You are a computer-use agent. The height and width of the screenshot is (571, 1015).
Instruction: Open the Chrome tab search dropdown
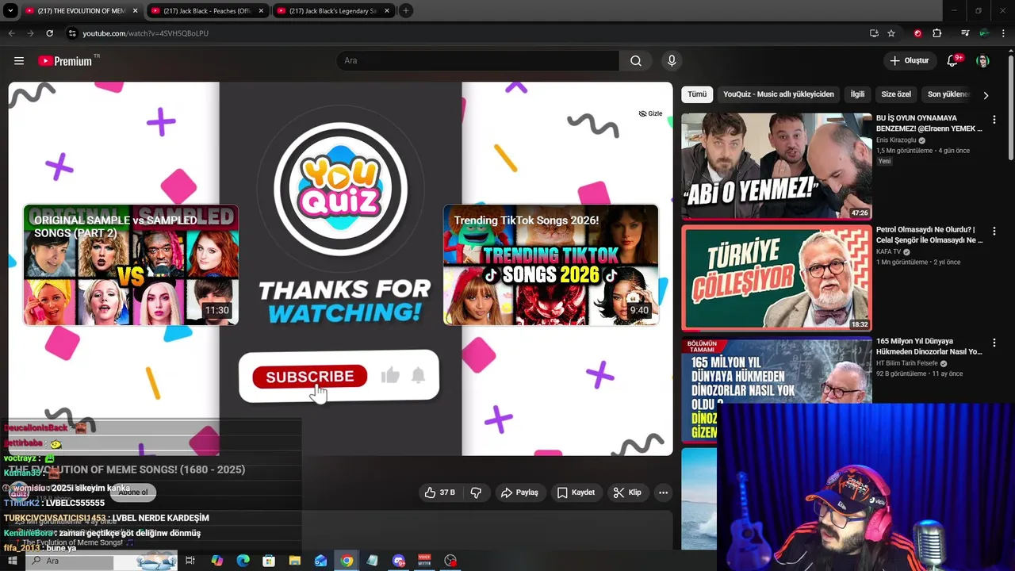tap(10, 11)
